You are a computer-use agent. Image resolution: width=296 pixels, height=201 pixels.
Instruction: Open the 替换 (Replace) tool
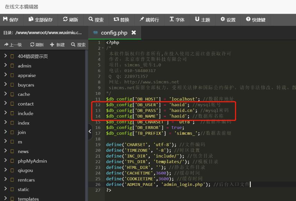116,19
